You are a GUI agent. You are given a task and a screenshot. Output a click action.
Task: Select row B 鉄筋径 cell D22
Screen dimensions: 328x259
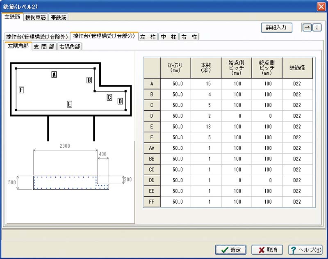coord(298,94)
